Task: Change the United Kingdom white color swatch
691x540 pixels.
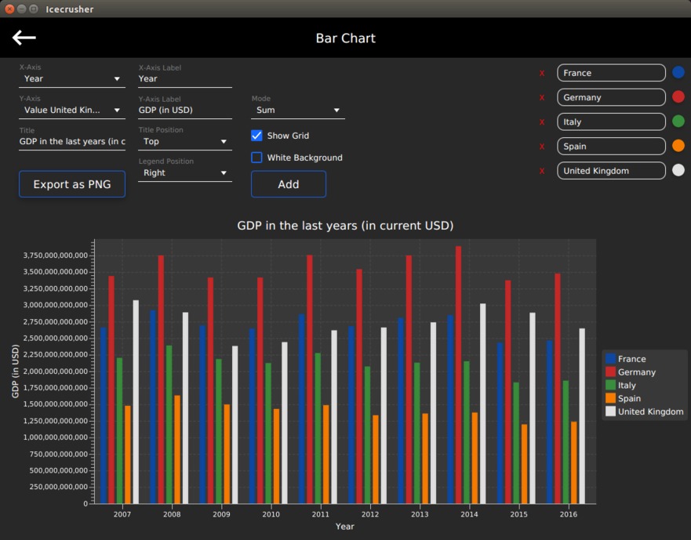Action: pos(678,170)
